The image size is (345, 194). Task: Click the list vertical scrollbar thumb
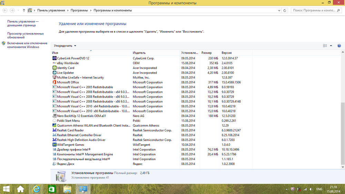click(x=343, y=134)
